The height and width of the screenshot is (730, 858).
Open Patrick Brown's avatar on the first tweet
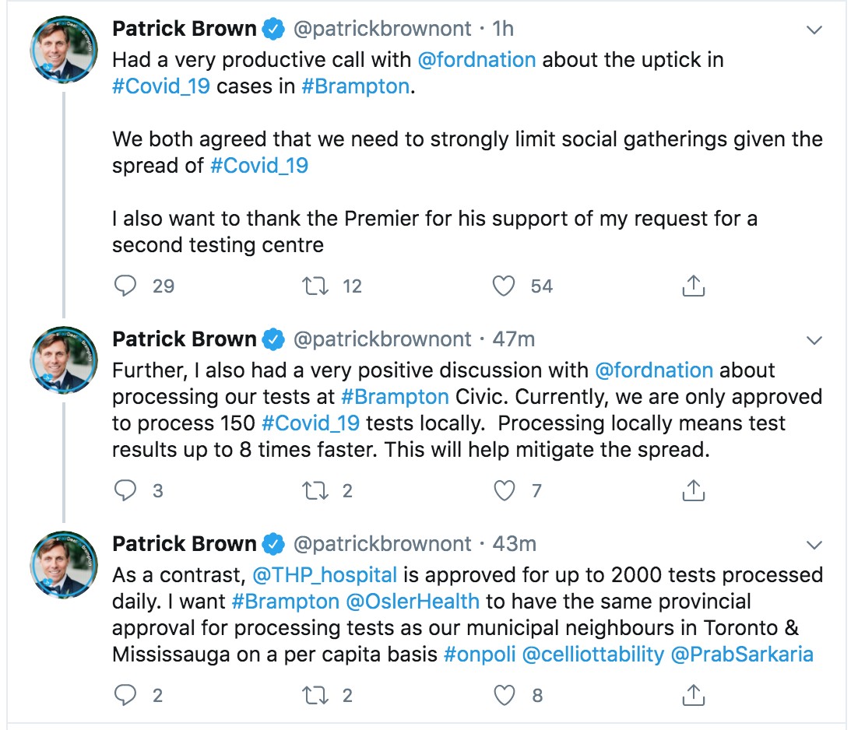point(64,50)
